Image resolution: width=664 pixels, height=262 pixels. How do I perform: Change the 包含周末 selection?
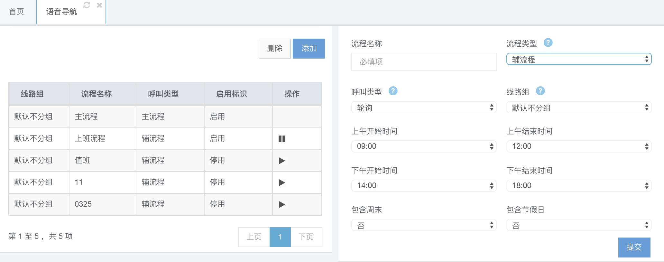424,225
